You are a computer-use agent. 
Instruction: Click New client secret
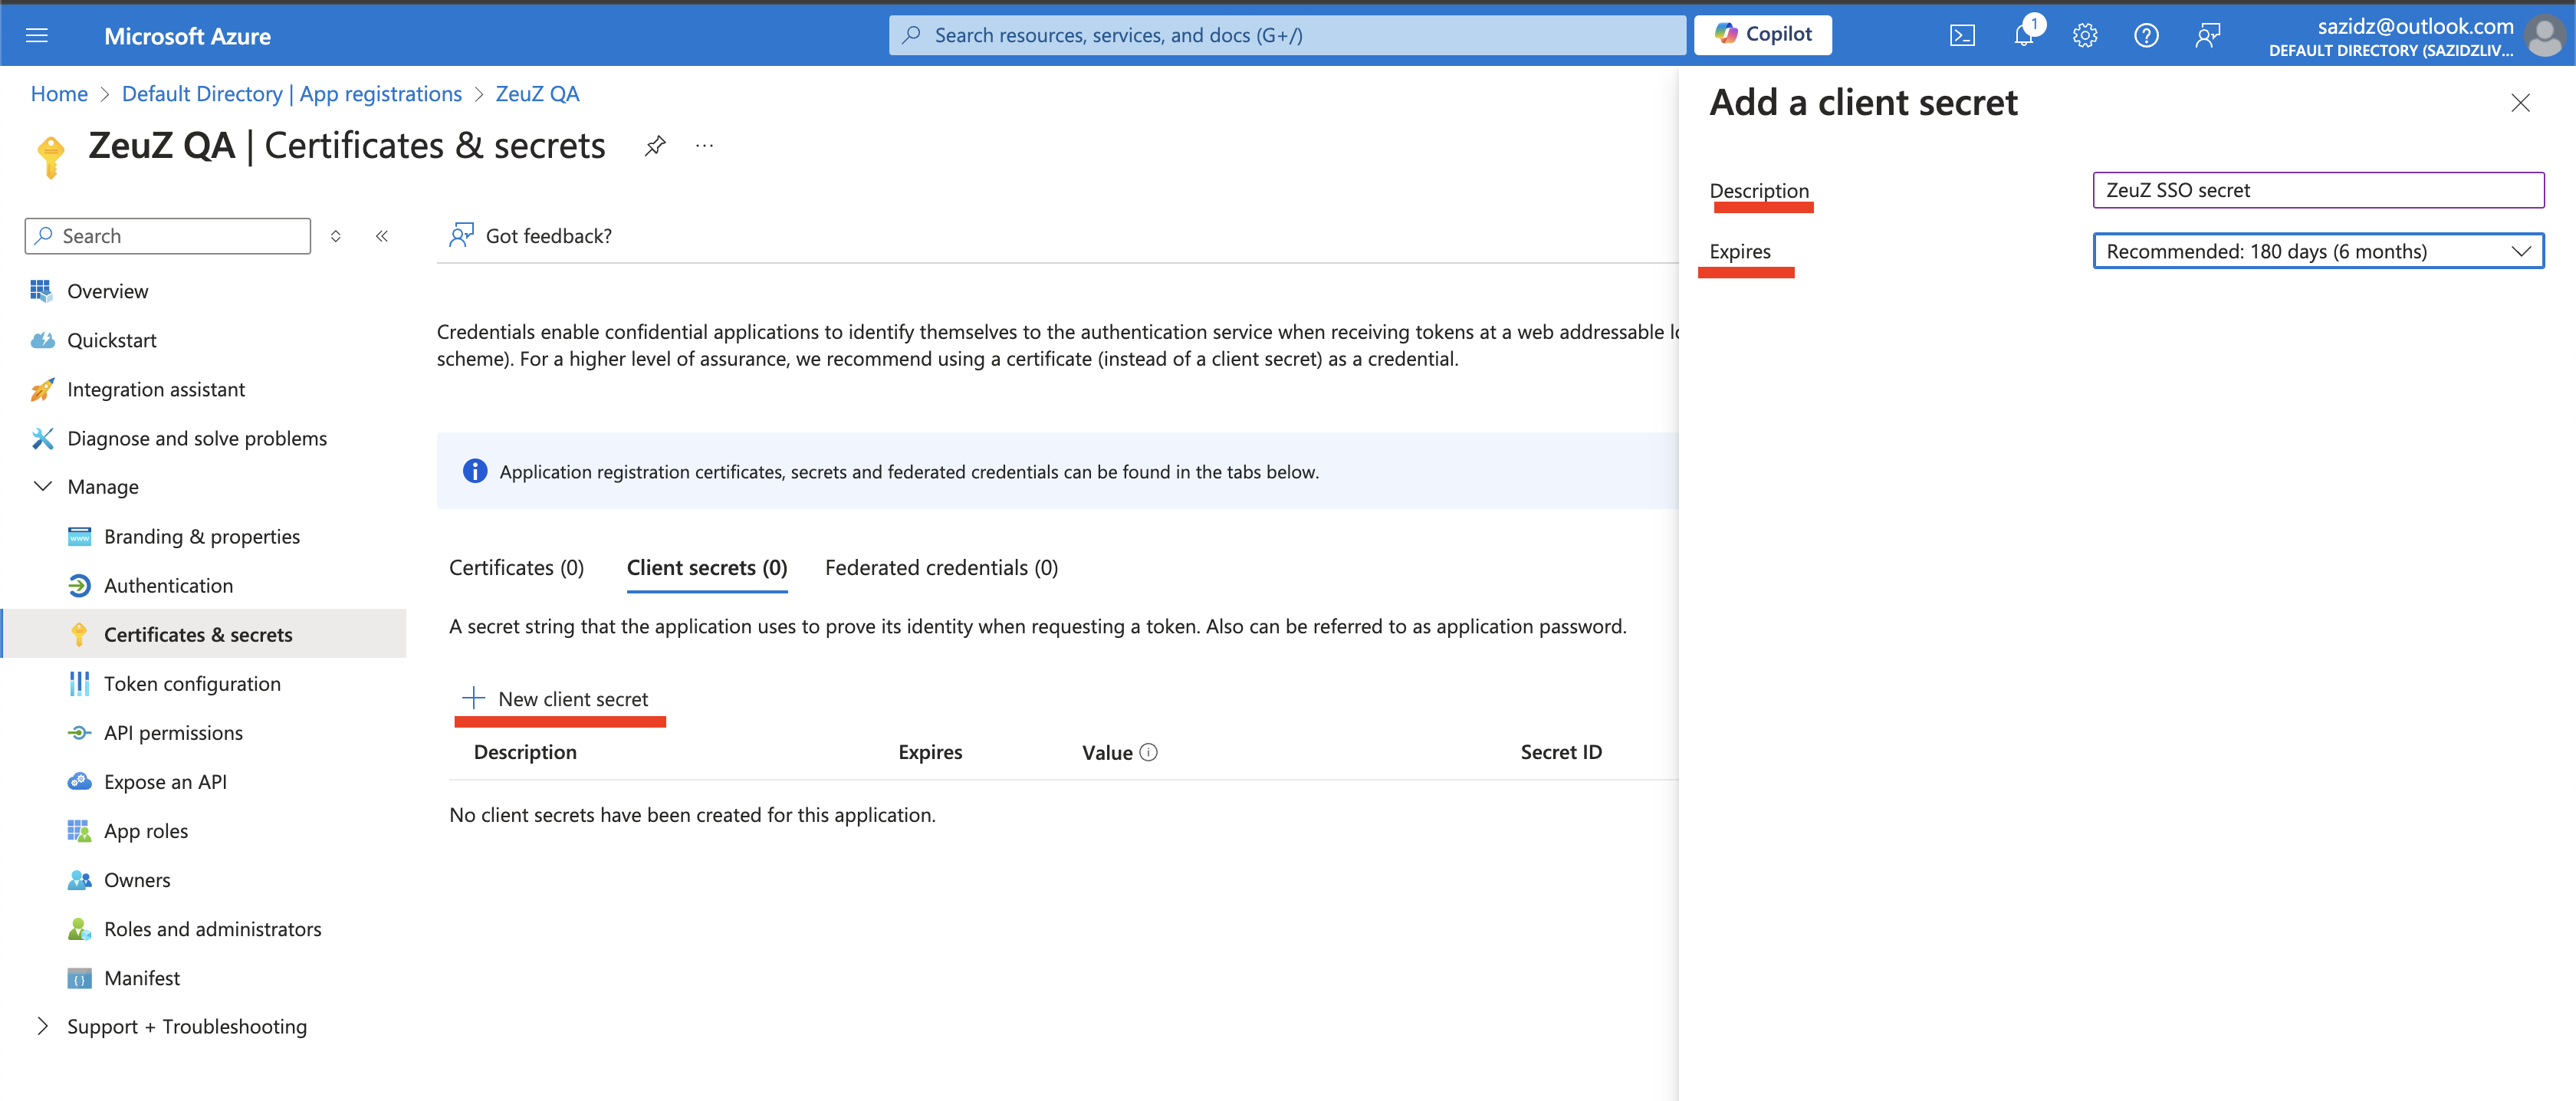tap(555, 699)
